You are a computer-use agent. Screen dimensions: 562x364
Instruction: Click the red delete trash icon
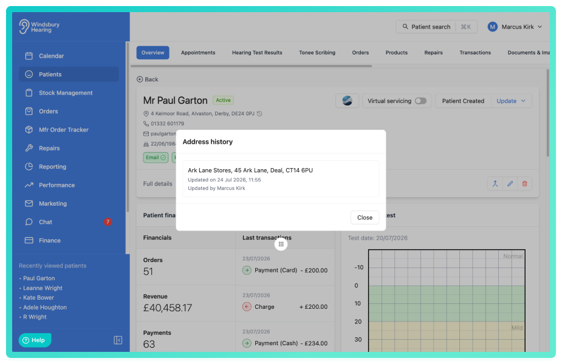[525, 184]
